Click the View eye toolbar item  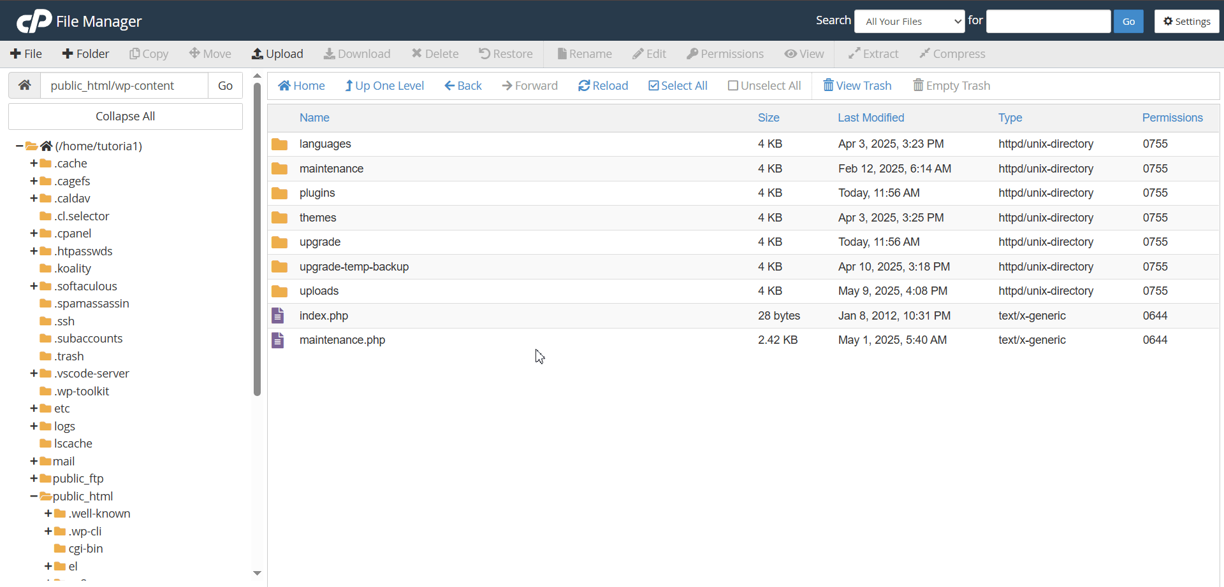[804, 54]
